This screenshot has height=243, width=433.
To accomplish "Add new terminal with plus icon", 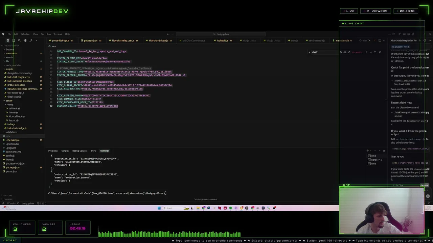I will point(368,151).
